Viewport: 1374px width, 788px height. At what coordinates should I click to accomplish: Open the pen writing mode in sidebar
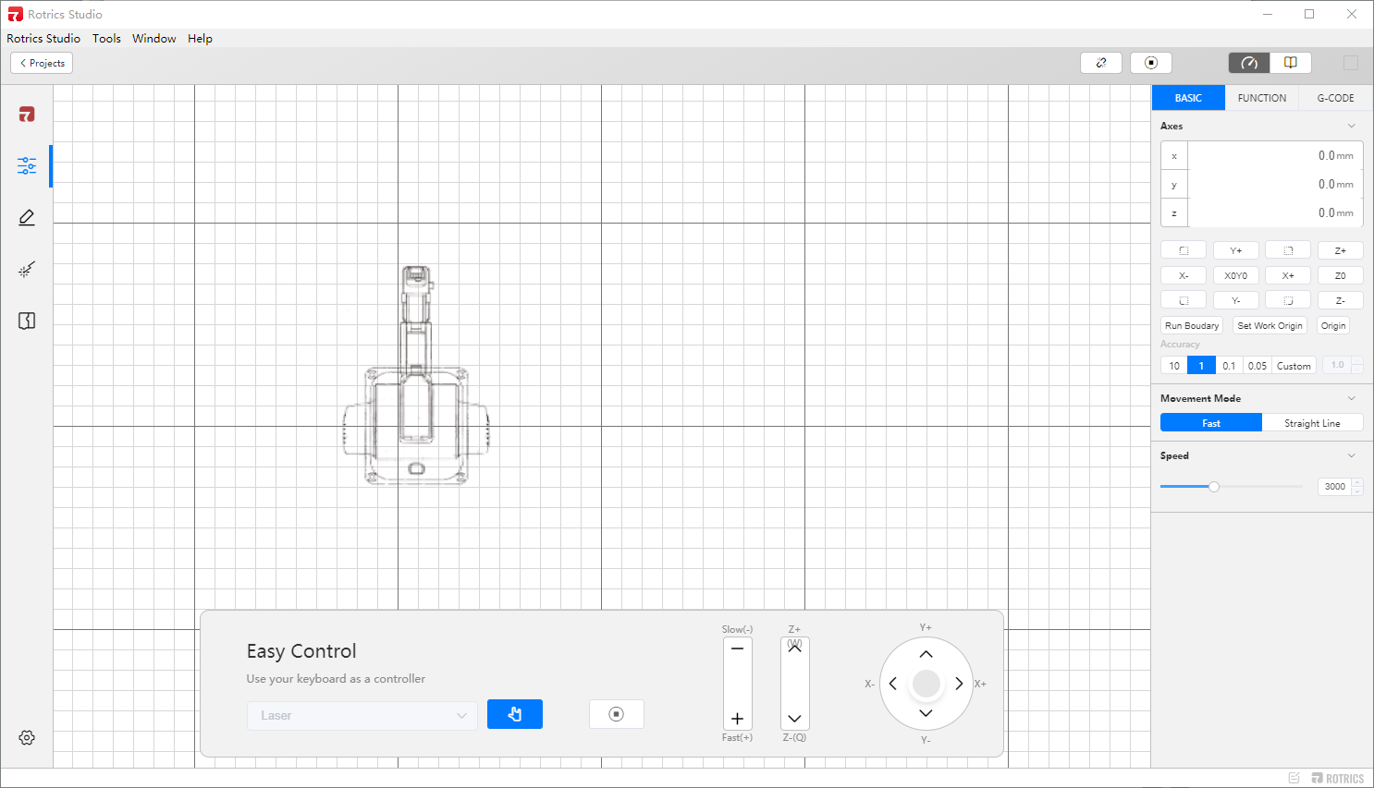27,218
